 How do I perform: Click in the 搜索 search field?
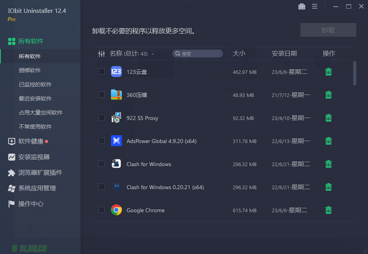point(198,54)
